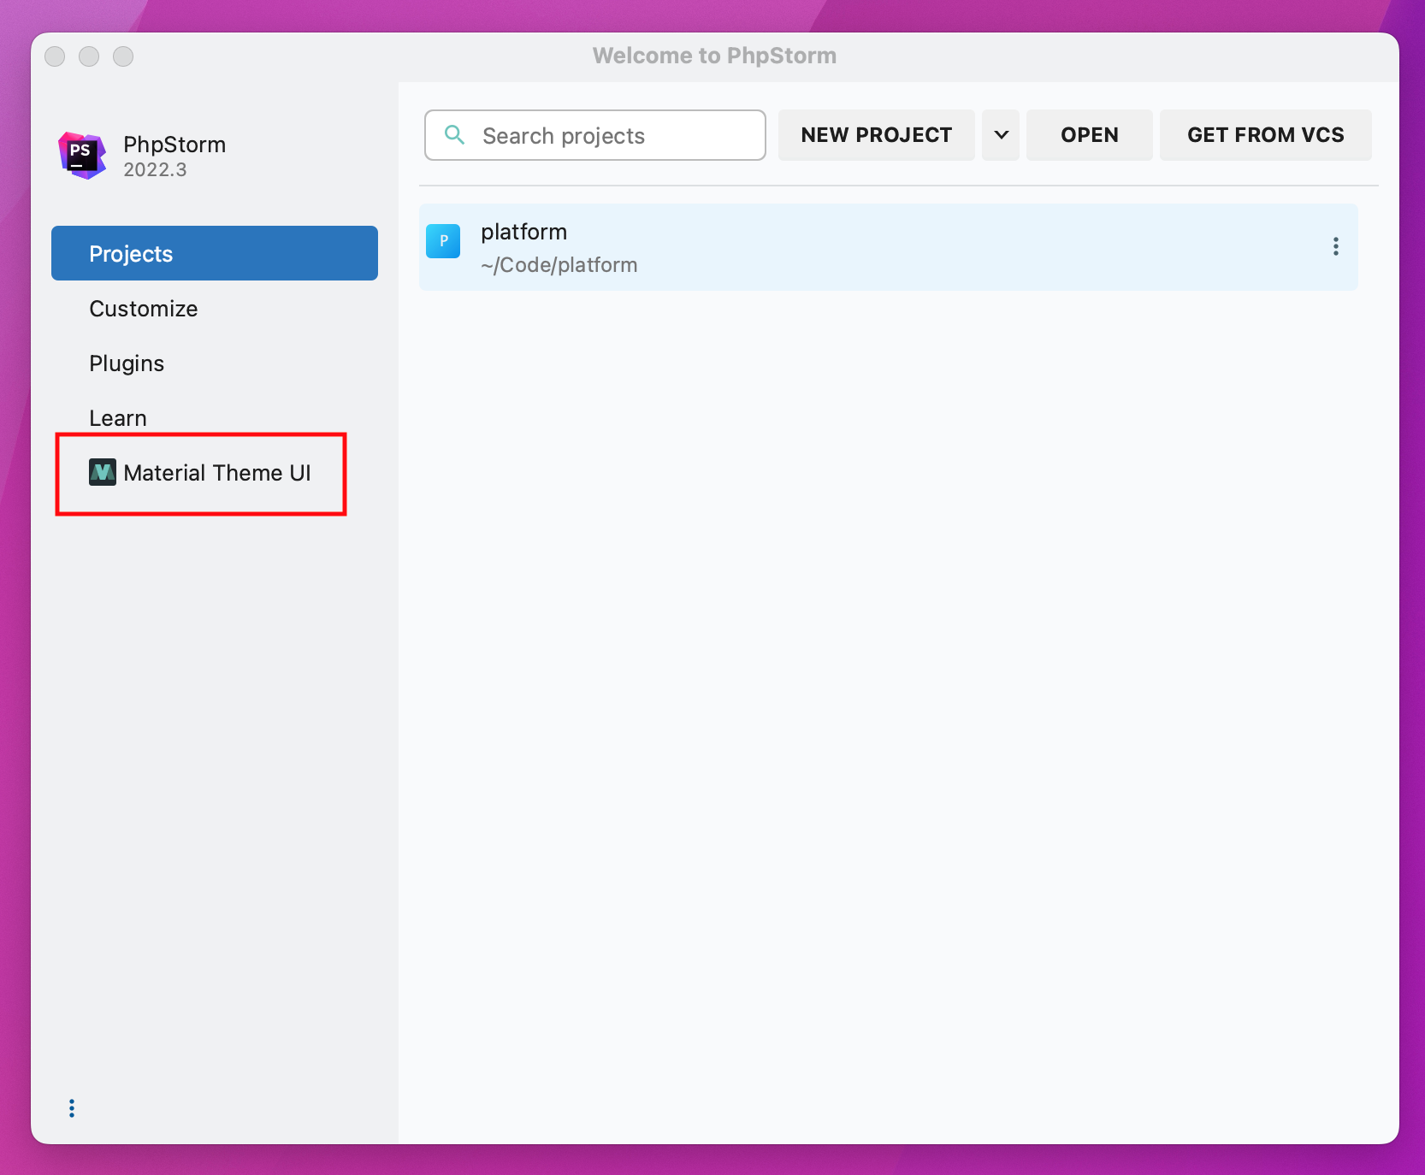
Task: Click the Material Theme UI icon
Action: pos(103,472)
